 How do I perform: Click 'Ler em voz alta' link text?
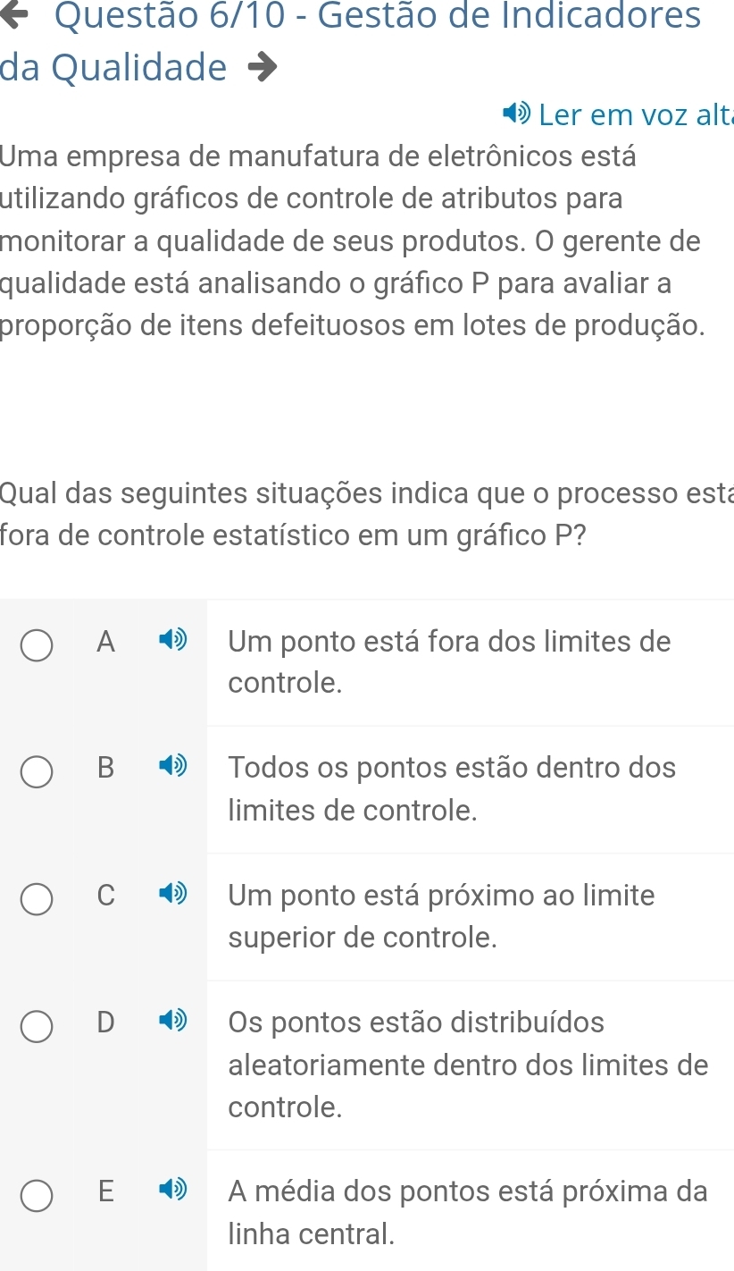pyautogui.click(x=636, y=114)
